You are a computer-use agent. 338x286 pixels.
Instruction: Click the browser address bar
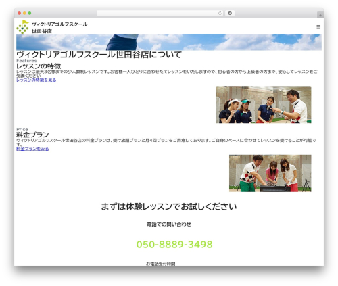coord(160,13)
